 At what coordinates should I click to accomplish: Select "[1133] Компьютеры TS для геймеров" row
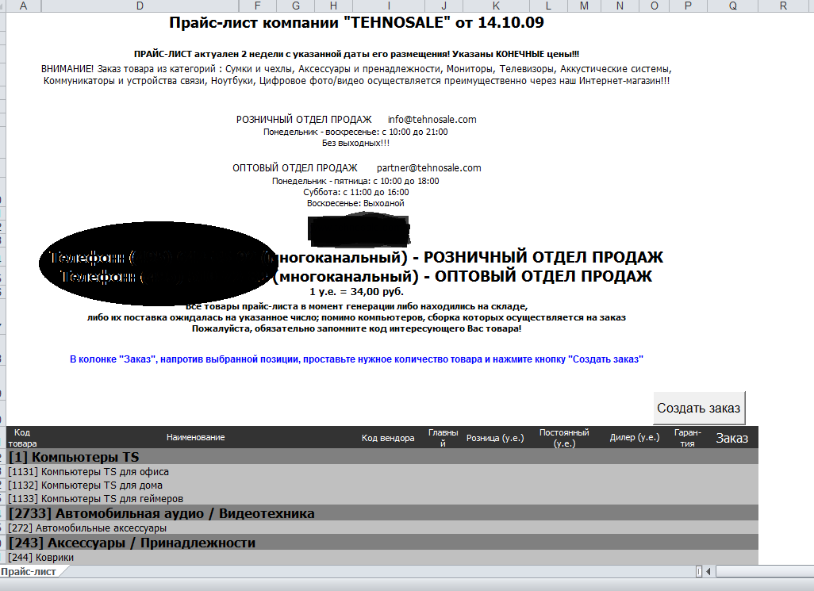96,499
